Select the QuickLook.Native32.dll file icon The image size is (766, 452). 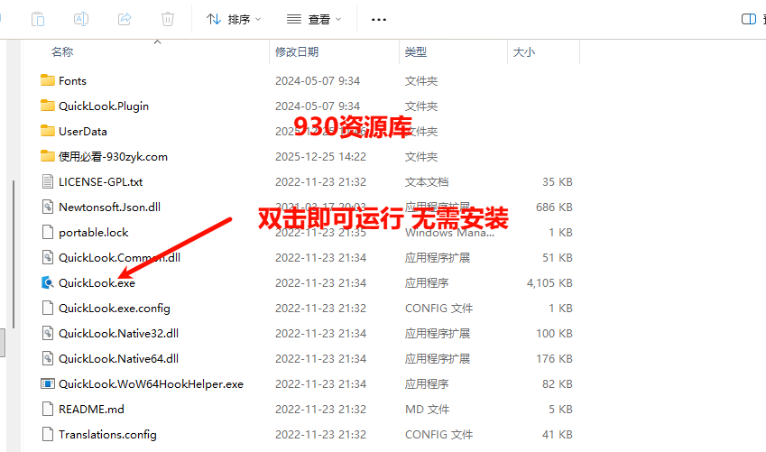pos(48,333)
